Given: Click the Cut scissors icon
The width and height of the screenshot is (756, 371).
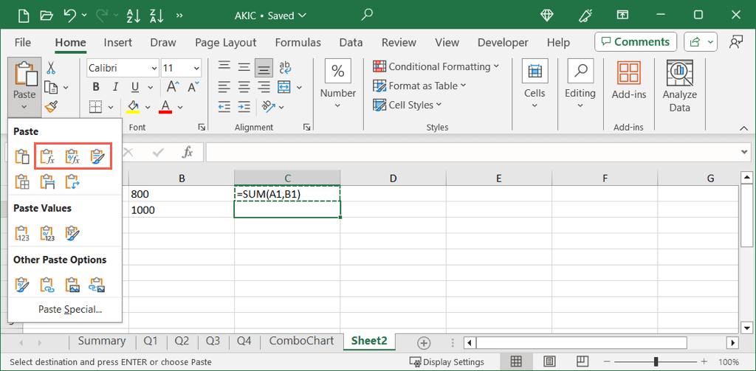Looking at the screenshot, I should click(x=51, y=68).
